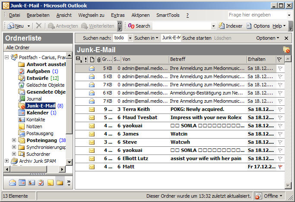Click the Help toolbar button

click(x=279, y=26)
